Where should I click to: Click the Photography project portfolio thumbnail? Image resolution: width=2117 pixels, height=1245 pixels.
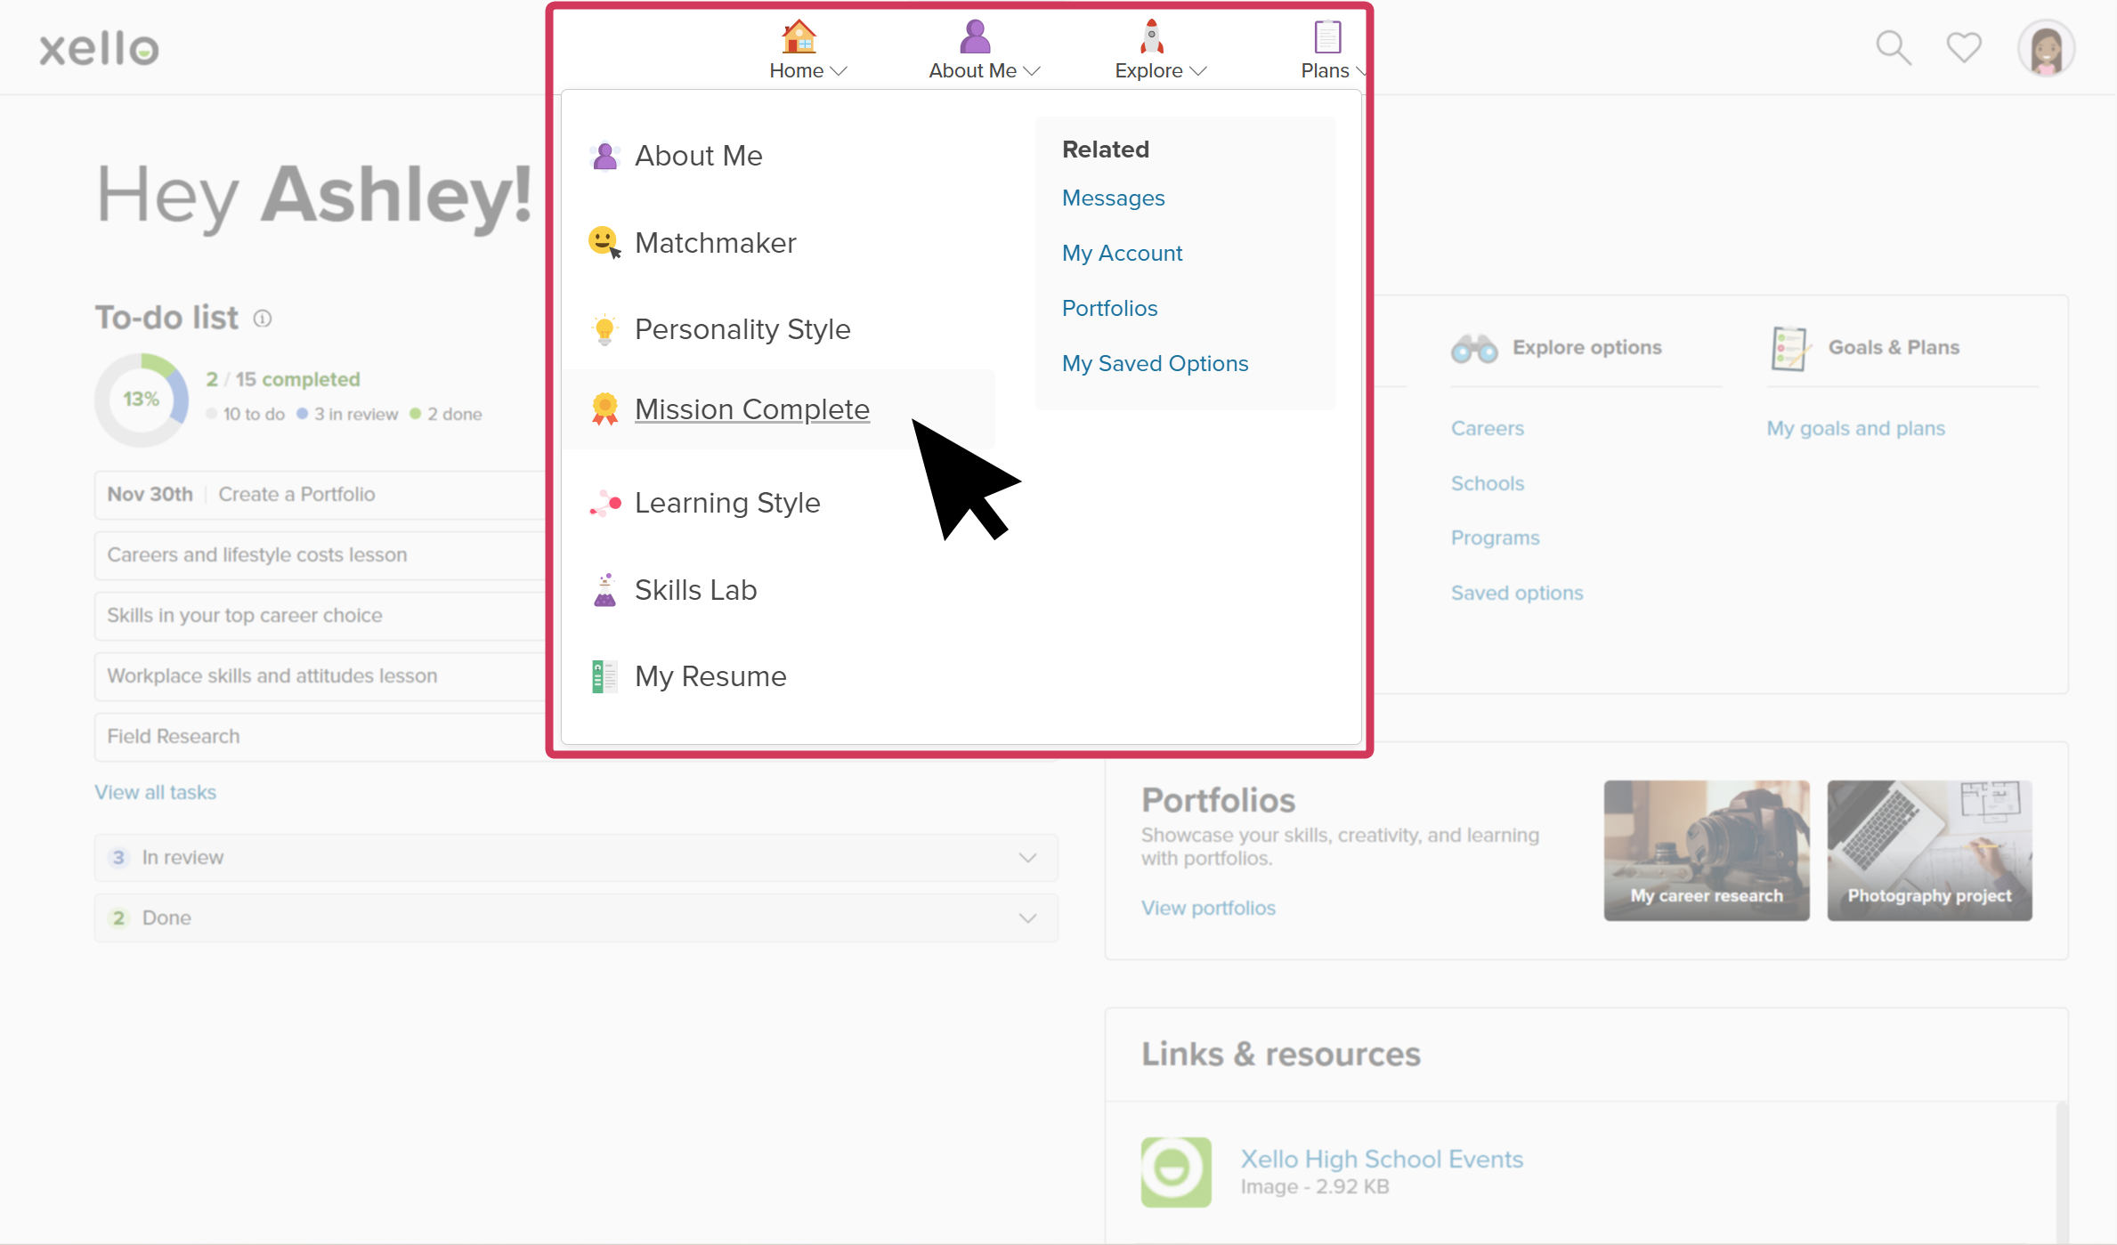coord(1929,853)
